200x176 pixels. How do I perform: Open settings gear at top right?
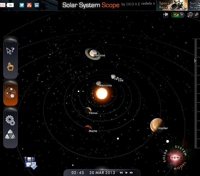coord(190,15)
